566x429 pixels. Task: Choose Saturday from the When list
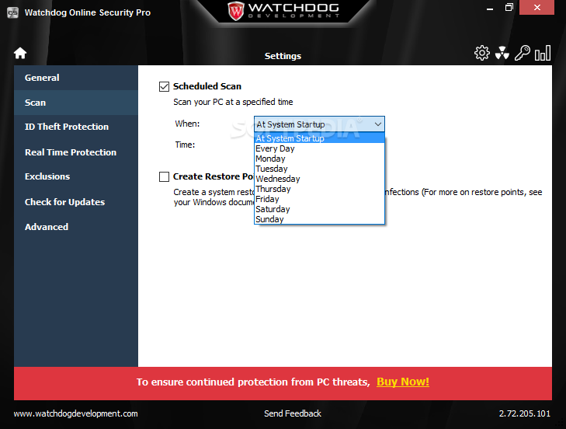pos(319,209)
